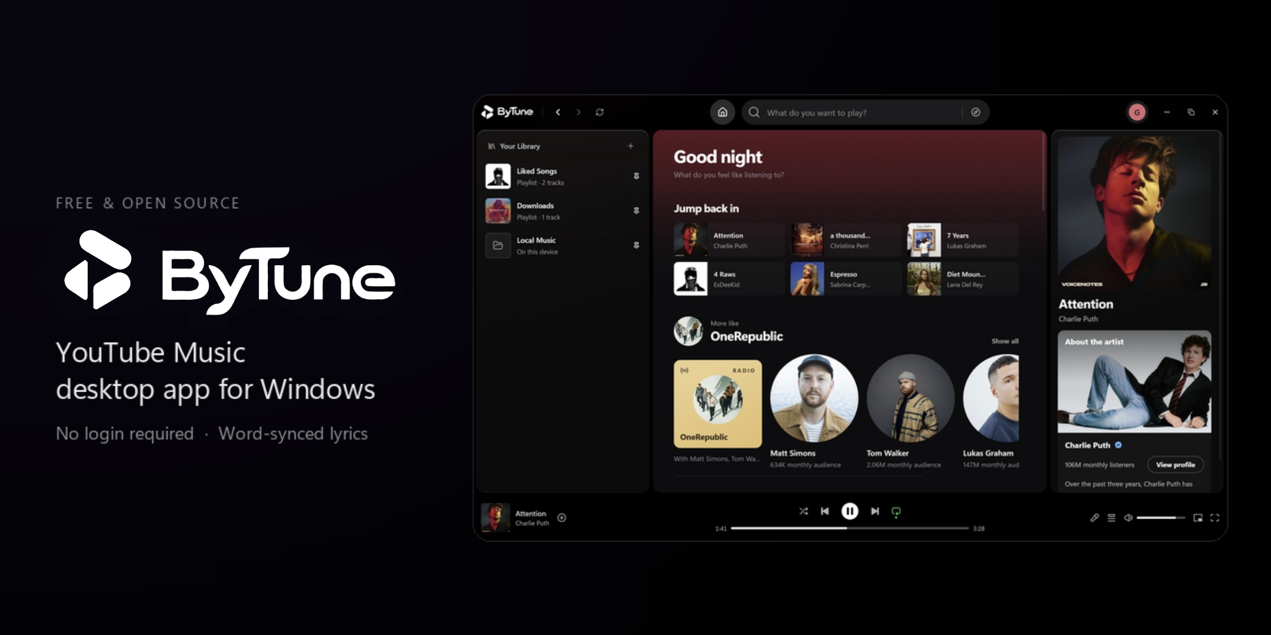Open the playback queue icon
Viewport: 1271px width, 635px height.
(1112, 517)
